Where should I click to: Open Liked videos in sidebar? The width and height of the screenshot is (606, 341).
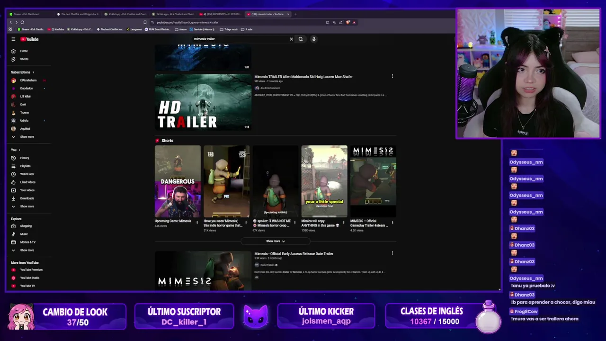click(28, 182)
